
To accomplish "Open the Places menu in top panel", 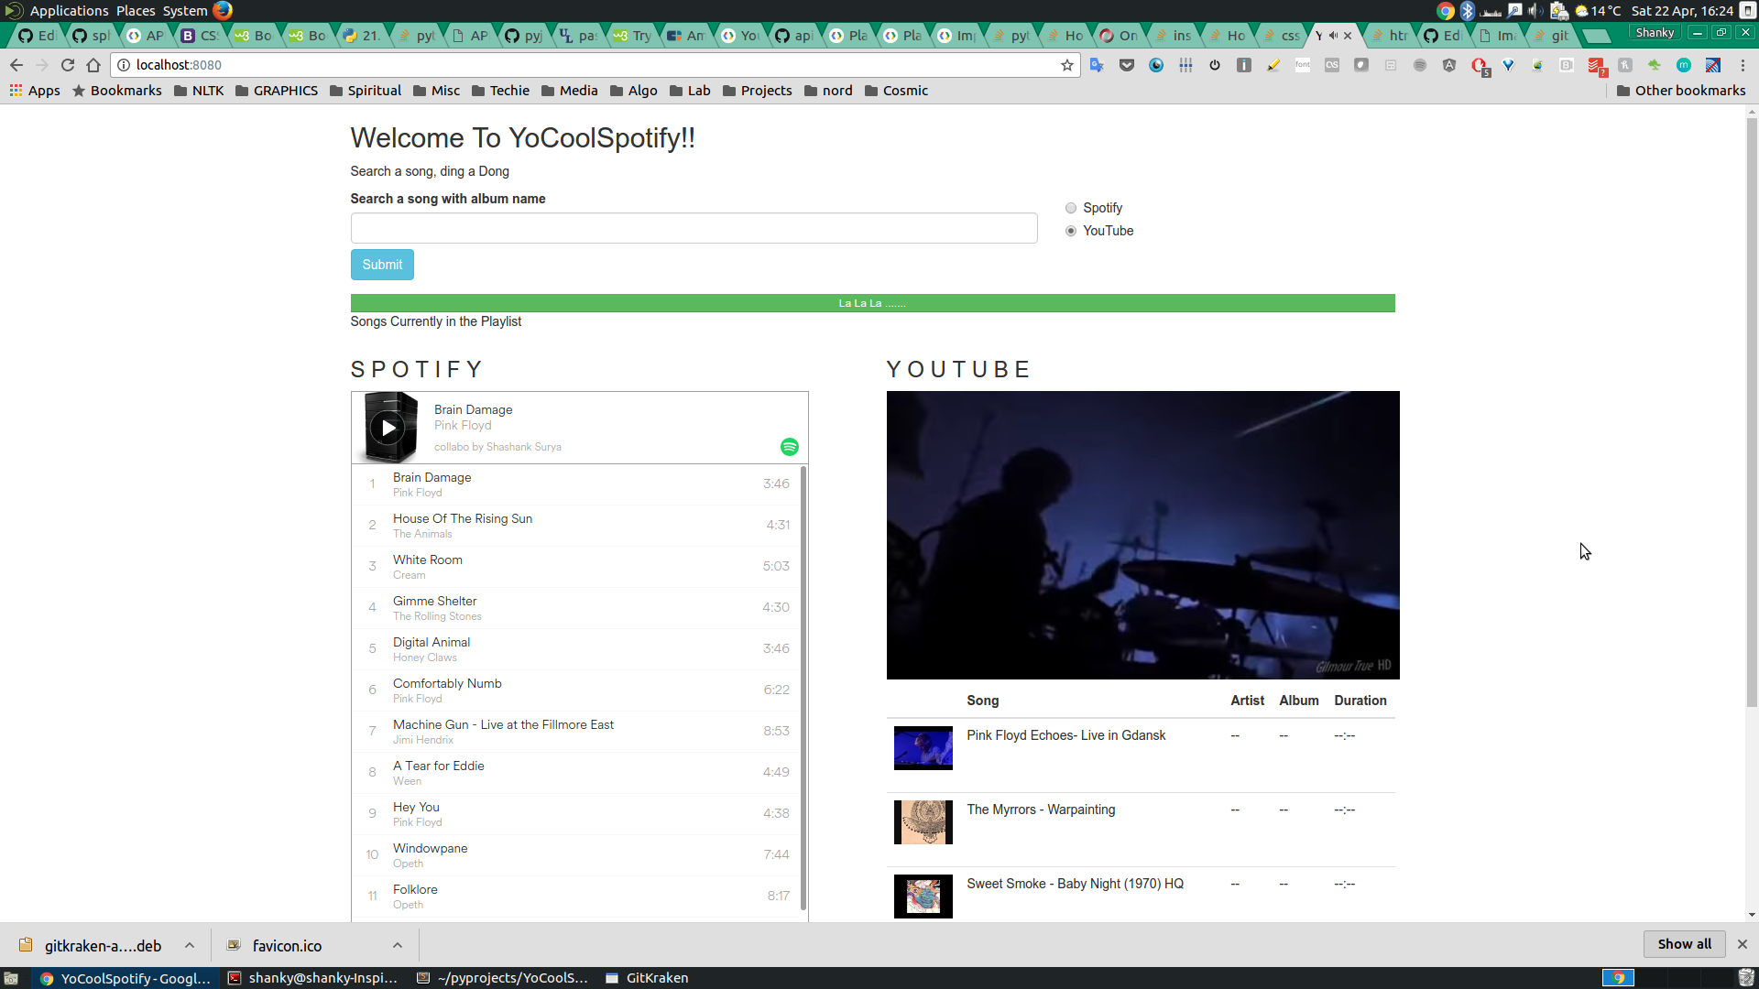I will pyautogui.click(x=136, y=10).
